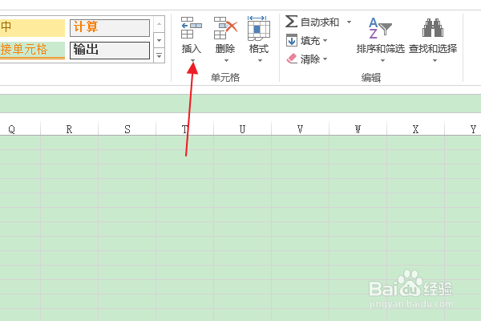Expand the 排序和筛选 dropdown arrow
The width and height of the screenshot is (481, 321).
[382, 60]
